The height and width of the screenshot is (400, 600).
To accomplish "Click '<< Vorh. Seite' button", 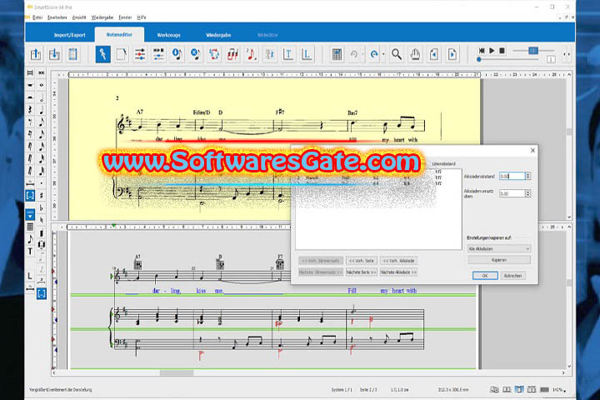I will coord(362,261).
